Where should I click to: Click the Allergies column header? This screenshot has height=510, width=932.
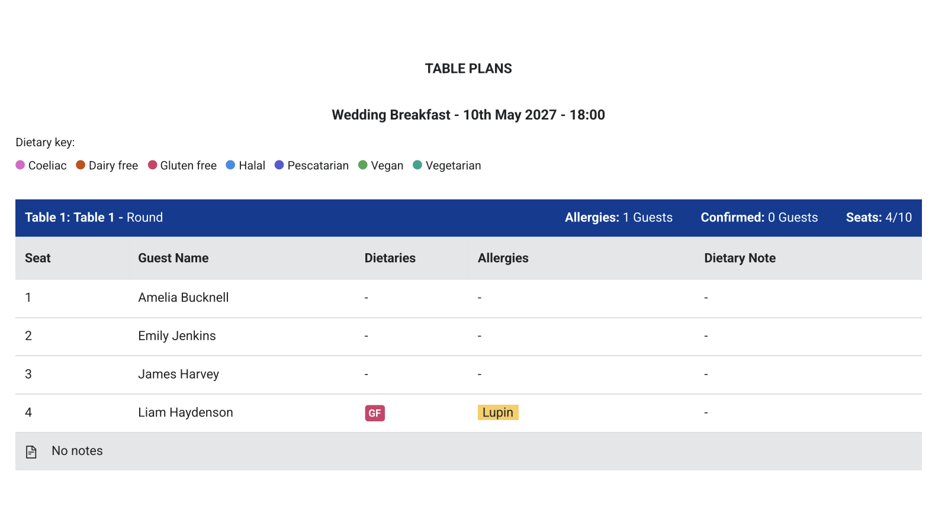coord(503,258)
